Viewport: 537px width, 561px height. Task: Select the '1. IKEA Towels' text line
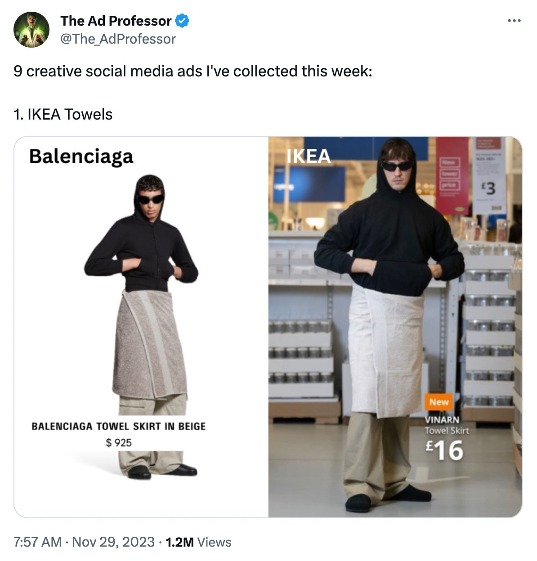(63, 114)
